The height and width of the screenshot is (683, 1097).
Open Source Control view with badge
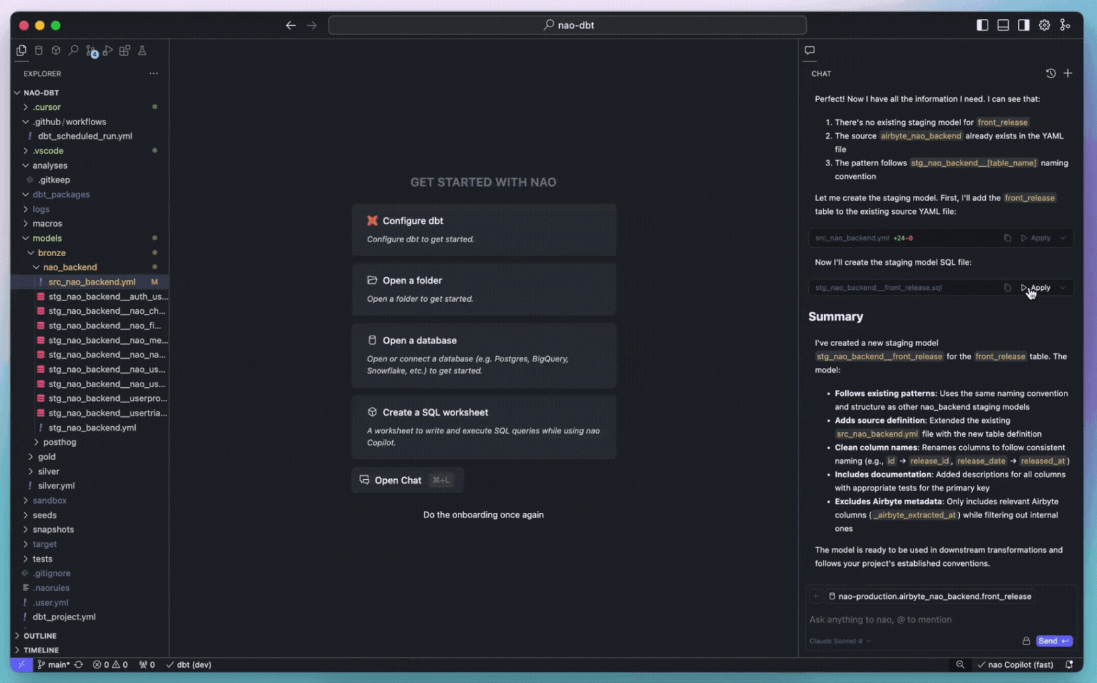click(x=91, y=50)
